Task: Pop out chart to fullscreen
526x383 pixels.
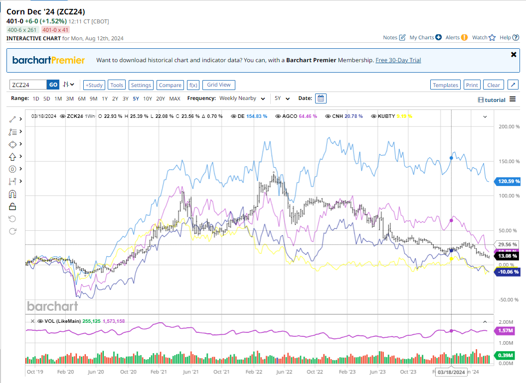Action: [x=513, y=85]
